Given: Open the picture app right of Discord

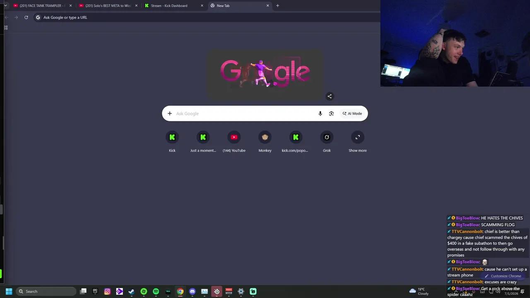Looking at the screenshot, I should click(x=204, y=291).
